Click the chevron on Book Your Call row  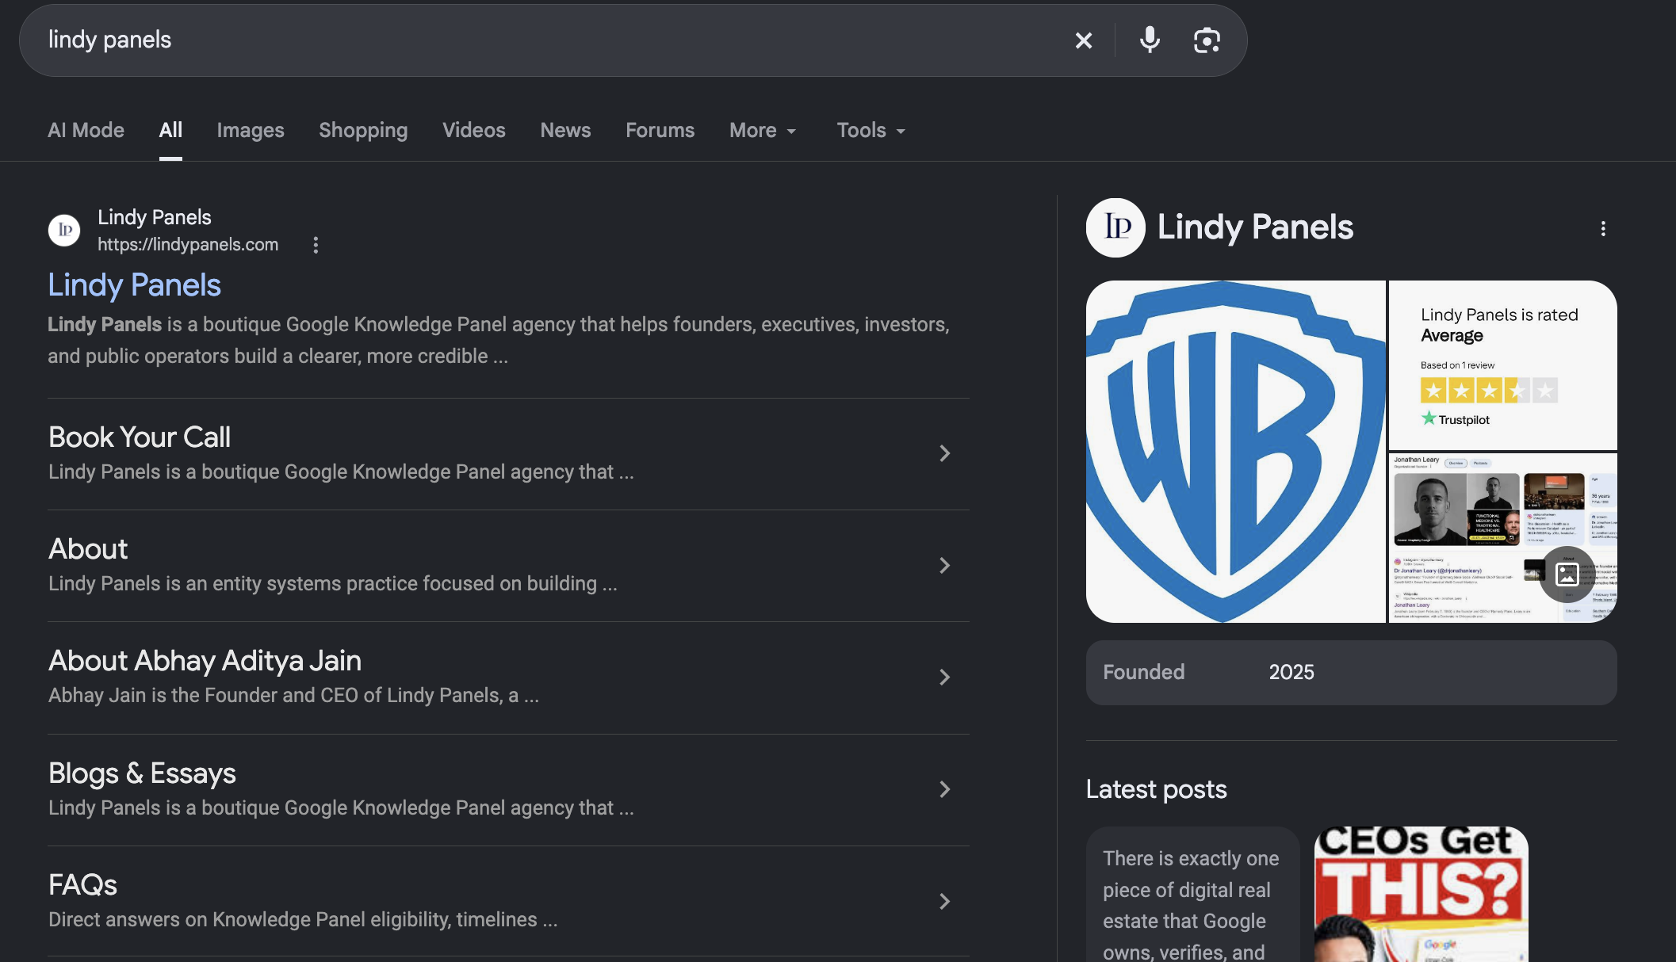[x=944, y=453]
